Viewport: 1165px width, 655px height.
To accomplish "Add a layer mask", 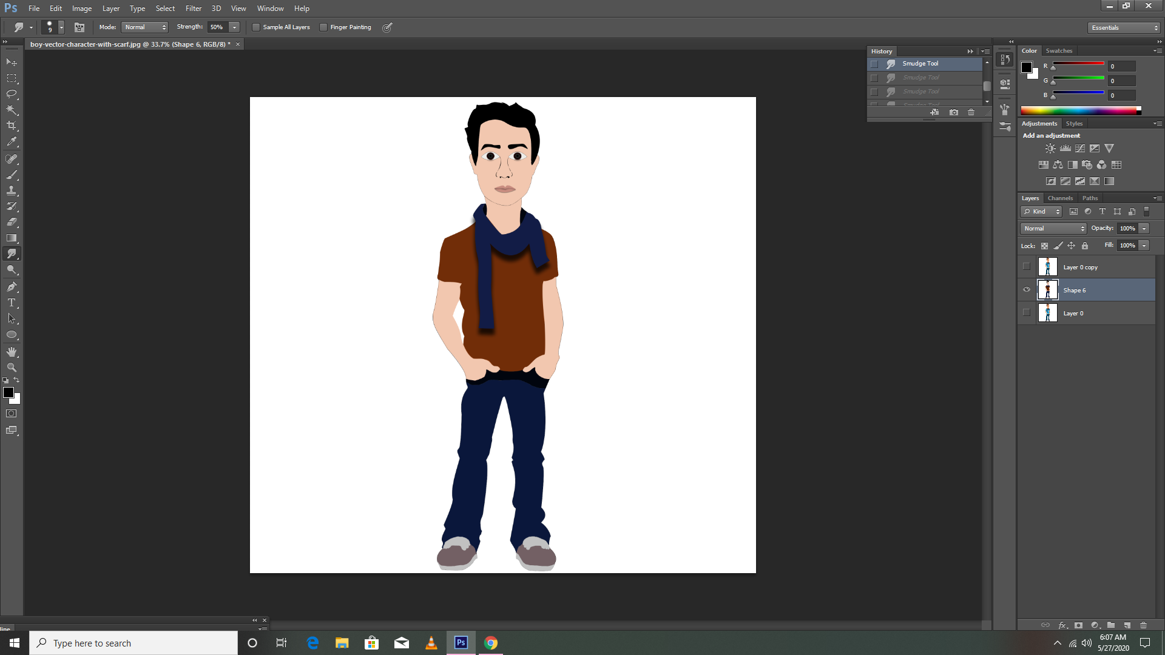I will 1078,625.
